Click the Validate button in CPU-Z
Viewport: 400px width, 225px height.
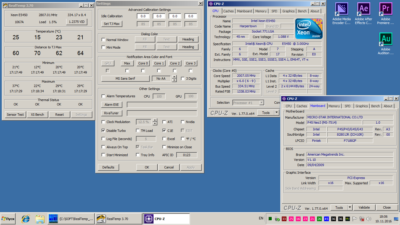pos(364,207)
